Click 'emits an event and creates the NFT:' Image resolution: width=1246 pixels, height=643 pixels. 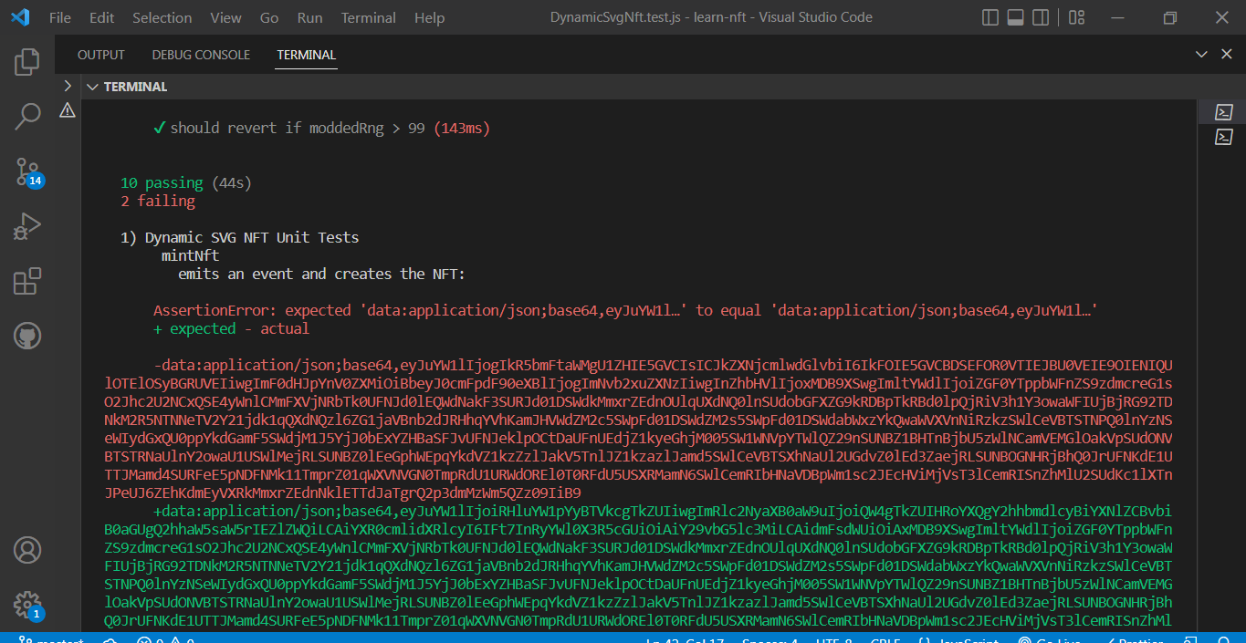pos(321,274)
